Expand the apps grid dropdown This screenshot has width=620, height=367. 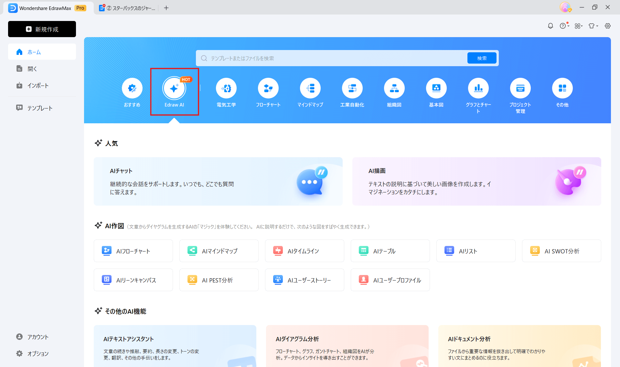[579, 26]
